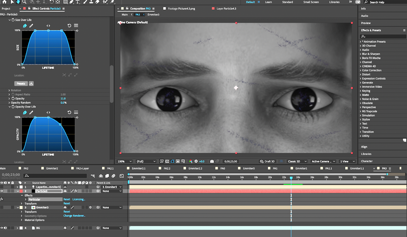Click the Home icon in toolbar
Viewport: 407px width, 237px height.
tap(4, 2)
